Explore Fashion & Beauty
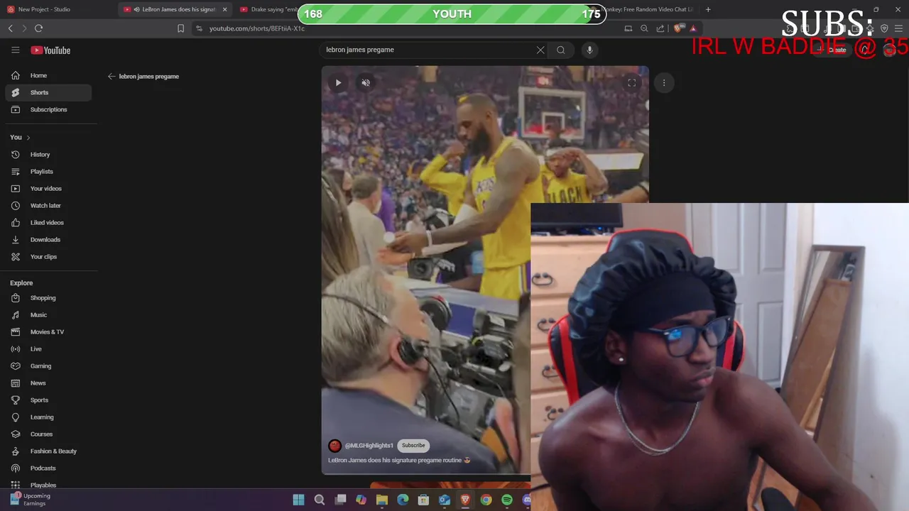The height and width of the screenshot is (511, 909). click(48, 451)
